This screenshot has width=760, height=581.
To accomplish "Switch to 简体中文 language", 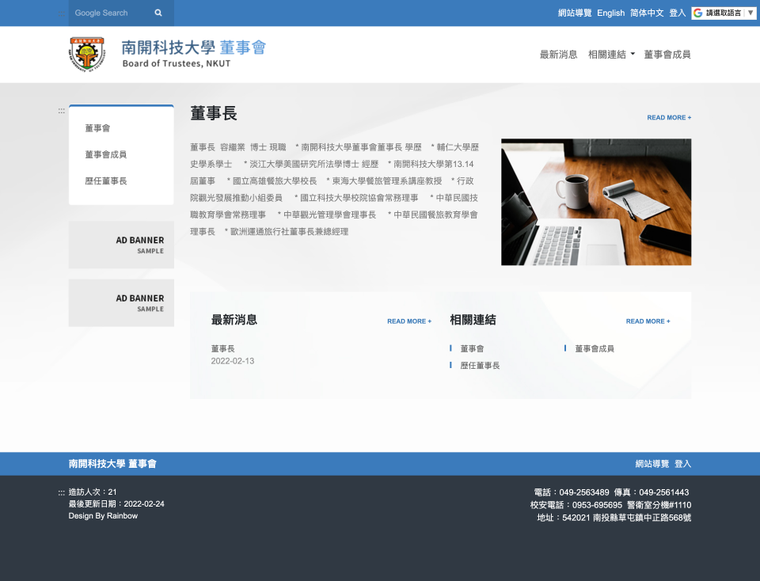I will click(x=647, y=13).
